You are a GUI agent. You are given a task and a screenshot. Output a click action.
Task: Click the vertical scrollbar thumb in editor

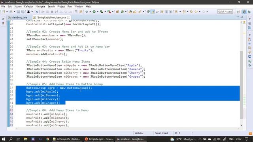click(242, 85)
